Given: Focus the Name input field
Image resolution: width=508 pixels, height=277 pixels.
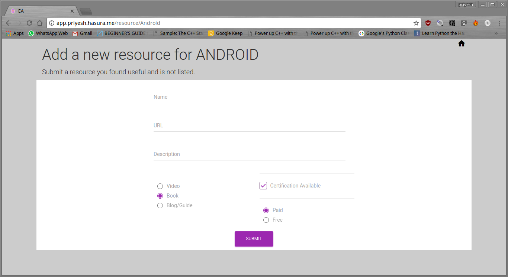Looking at the screenshot, I should (250, 97).
